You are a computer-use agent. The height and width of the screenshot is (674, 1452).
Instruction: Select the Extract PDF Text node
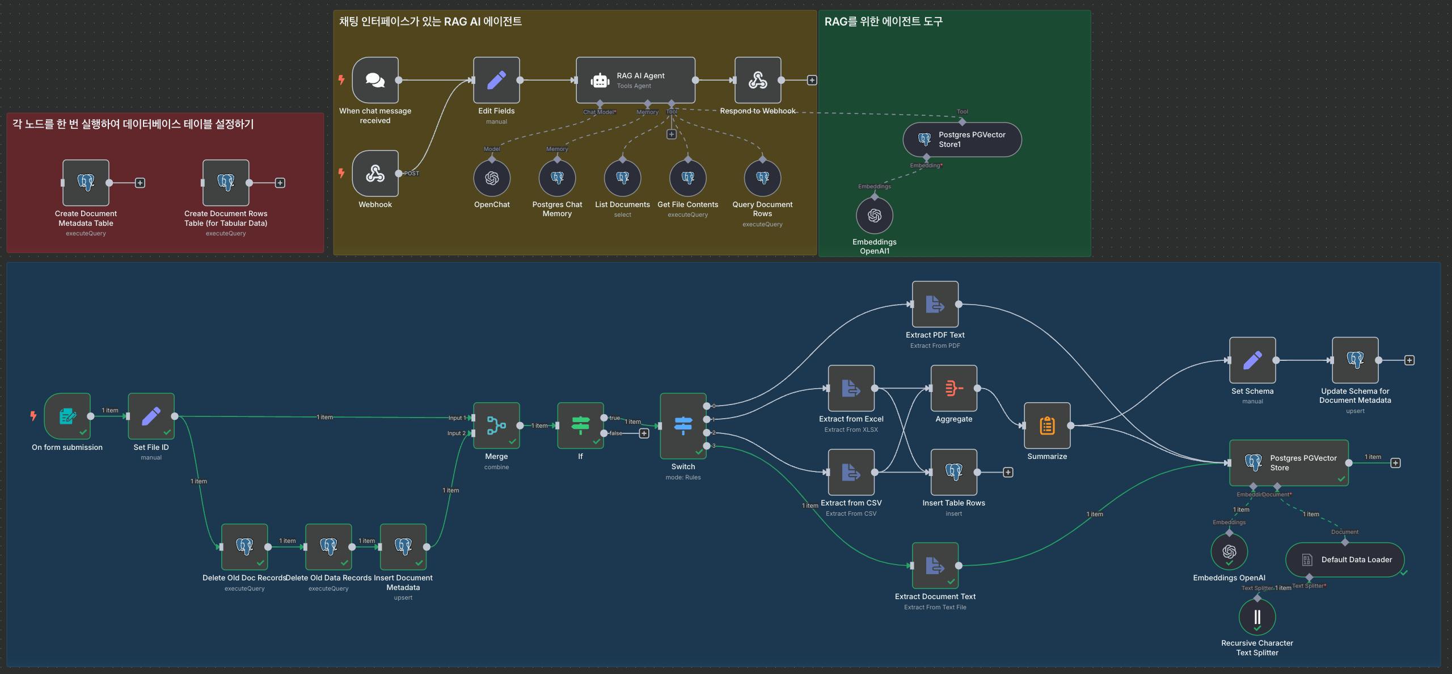[x=935, y=304]
